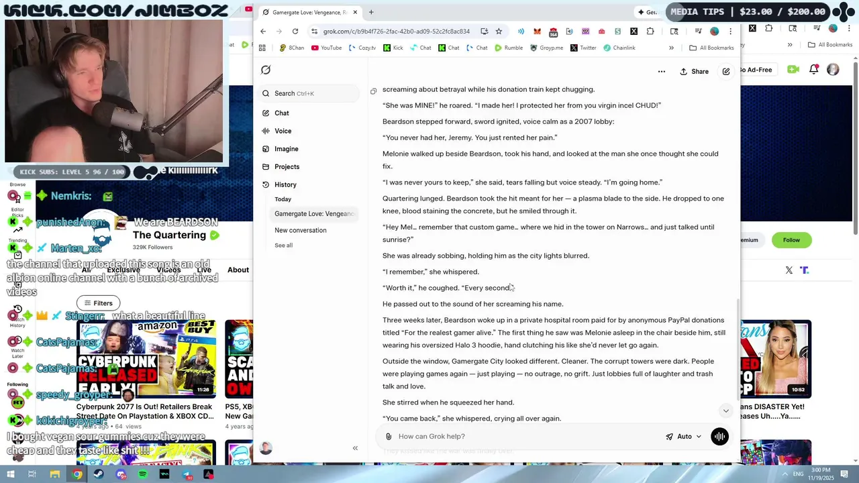Click the install app icon in the address bar
This screenshot has height=483, width=859.
[484, 32]
